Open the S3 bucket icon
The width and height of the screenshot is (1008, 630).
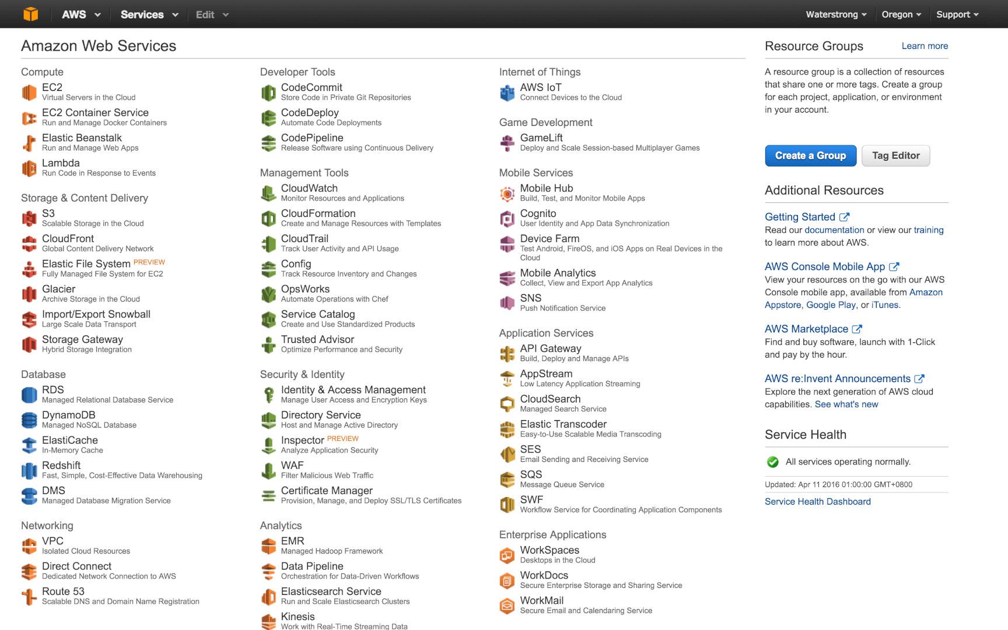pos(29,218)
